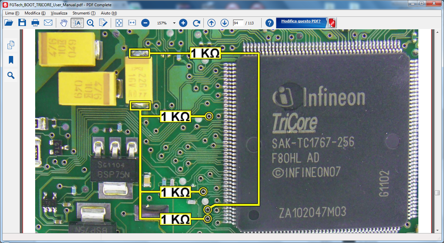This screenshot has width=444, height=243.
Task: Select the Hand pan tool
Action: point(64,23)
